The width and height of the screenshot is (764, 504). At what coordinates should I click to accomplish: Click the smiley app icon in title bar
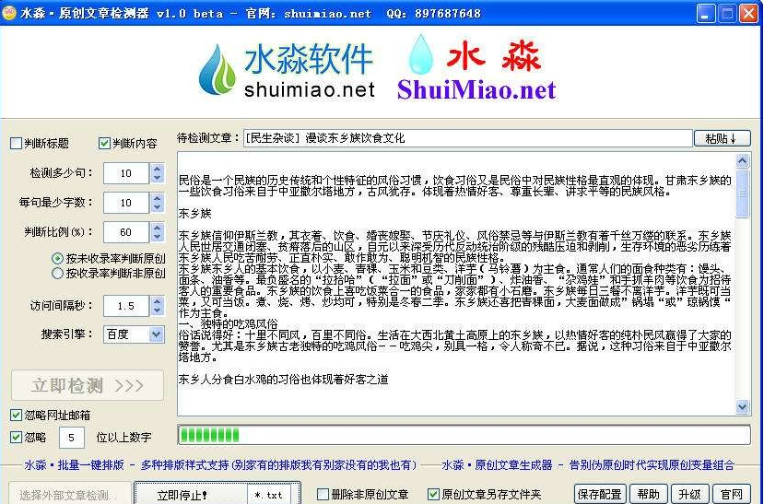pos(10,12)
